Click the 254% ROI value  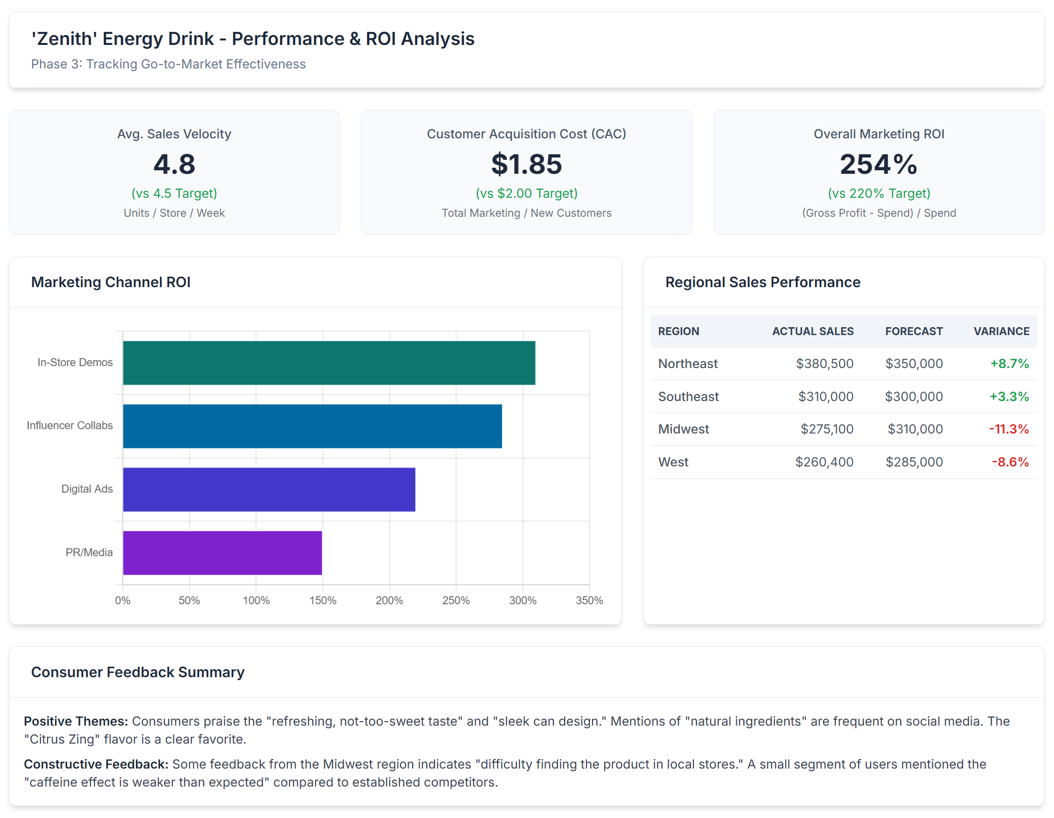pos(879,164)
